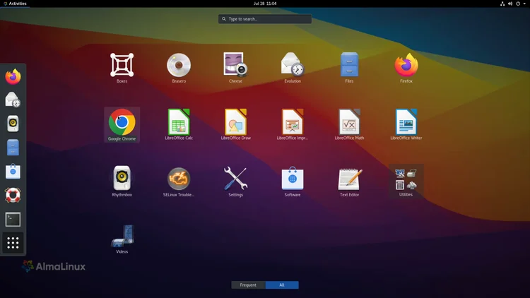Open the Settings app
This screenshot has width=530, height=298.
[x=235, y=181]
